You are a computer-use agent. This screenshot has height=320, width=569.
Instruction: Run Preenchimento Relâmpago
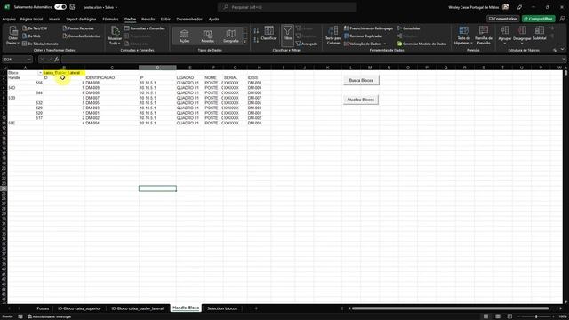click(x=368, y=28)
